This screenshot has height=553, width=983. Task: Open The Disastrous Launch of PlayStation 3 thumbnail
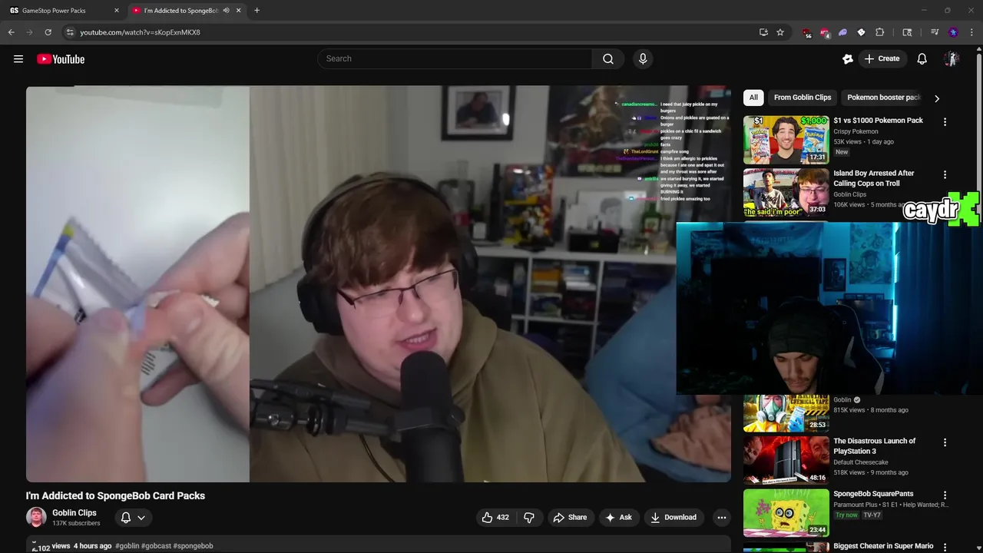pyautogui.click(x=786, y=460)
